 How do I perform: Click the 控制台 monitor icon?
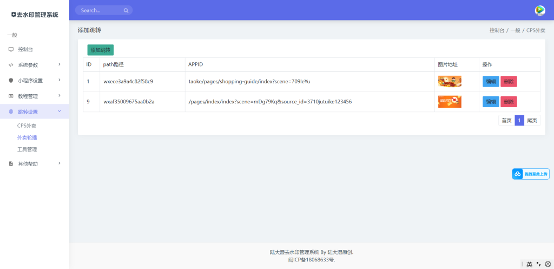coord(11,49)
